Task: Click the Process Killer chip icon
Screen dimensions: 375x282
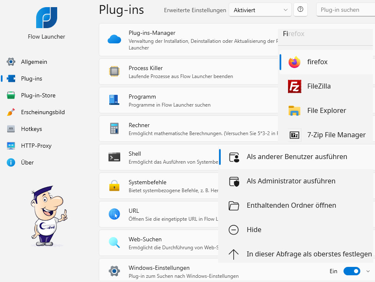Action: click(x=114, y=71)
